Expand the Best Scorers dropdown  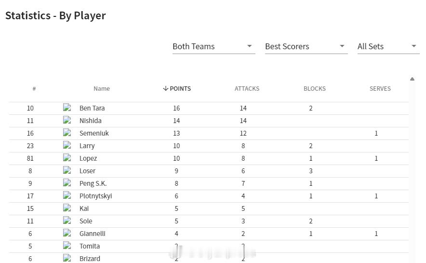306,46
